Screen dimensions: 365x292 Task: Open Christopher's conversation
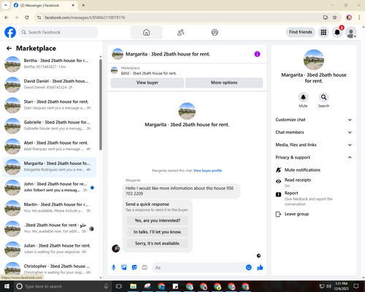coord(50,269)
